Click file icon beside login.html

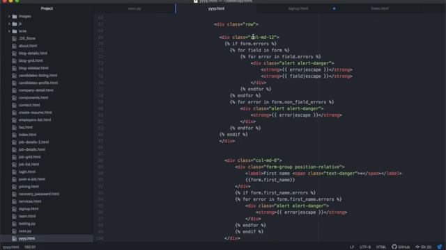coord(14,172)
